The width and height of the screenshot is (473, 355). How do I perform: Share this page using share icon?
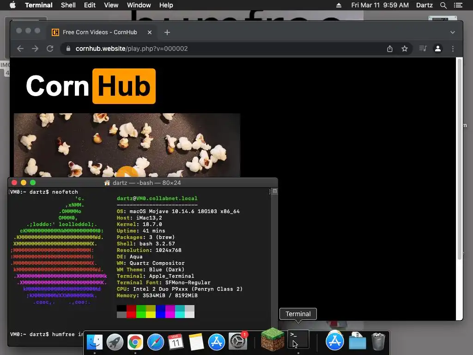(x=390, y=49)
